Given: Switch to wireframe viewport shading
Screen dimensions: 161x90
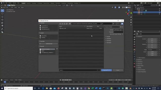Looking at the screenshot, I should point(125,7).
